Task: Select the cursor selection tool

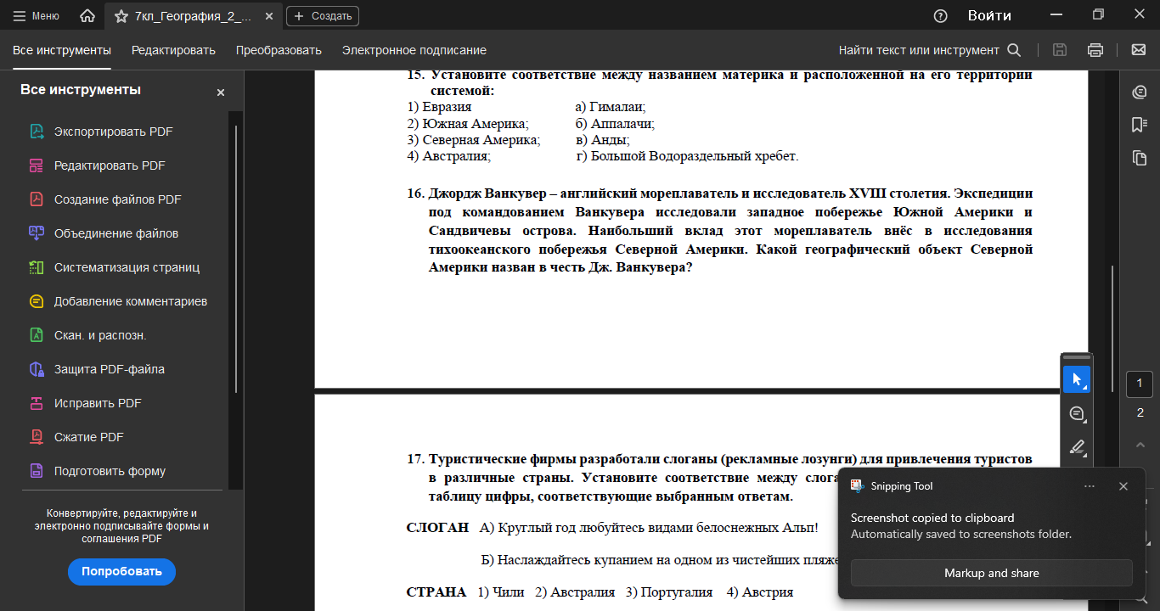Action: click(1077, 379)
